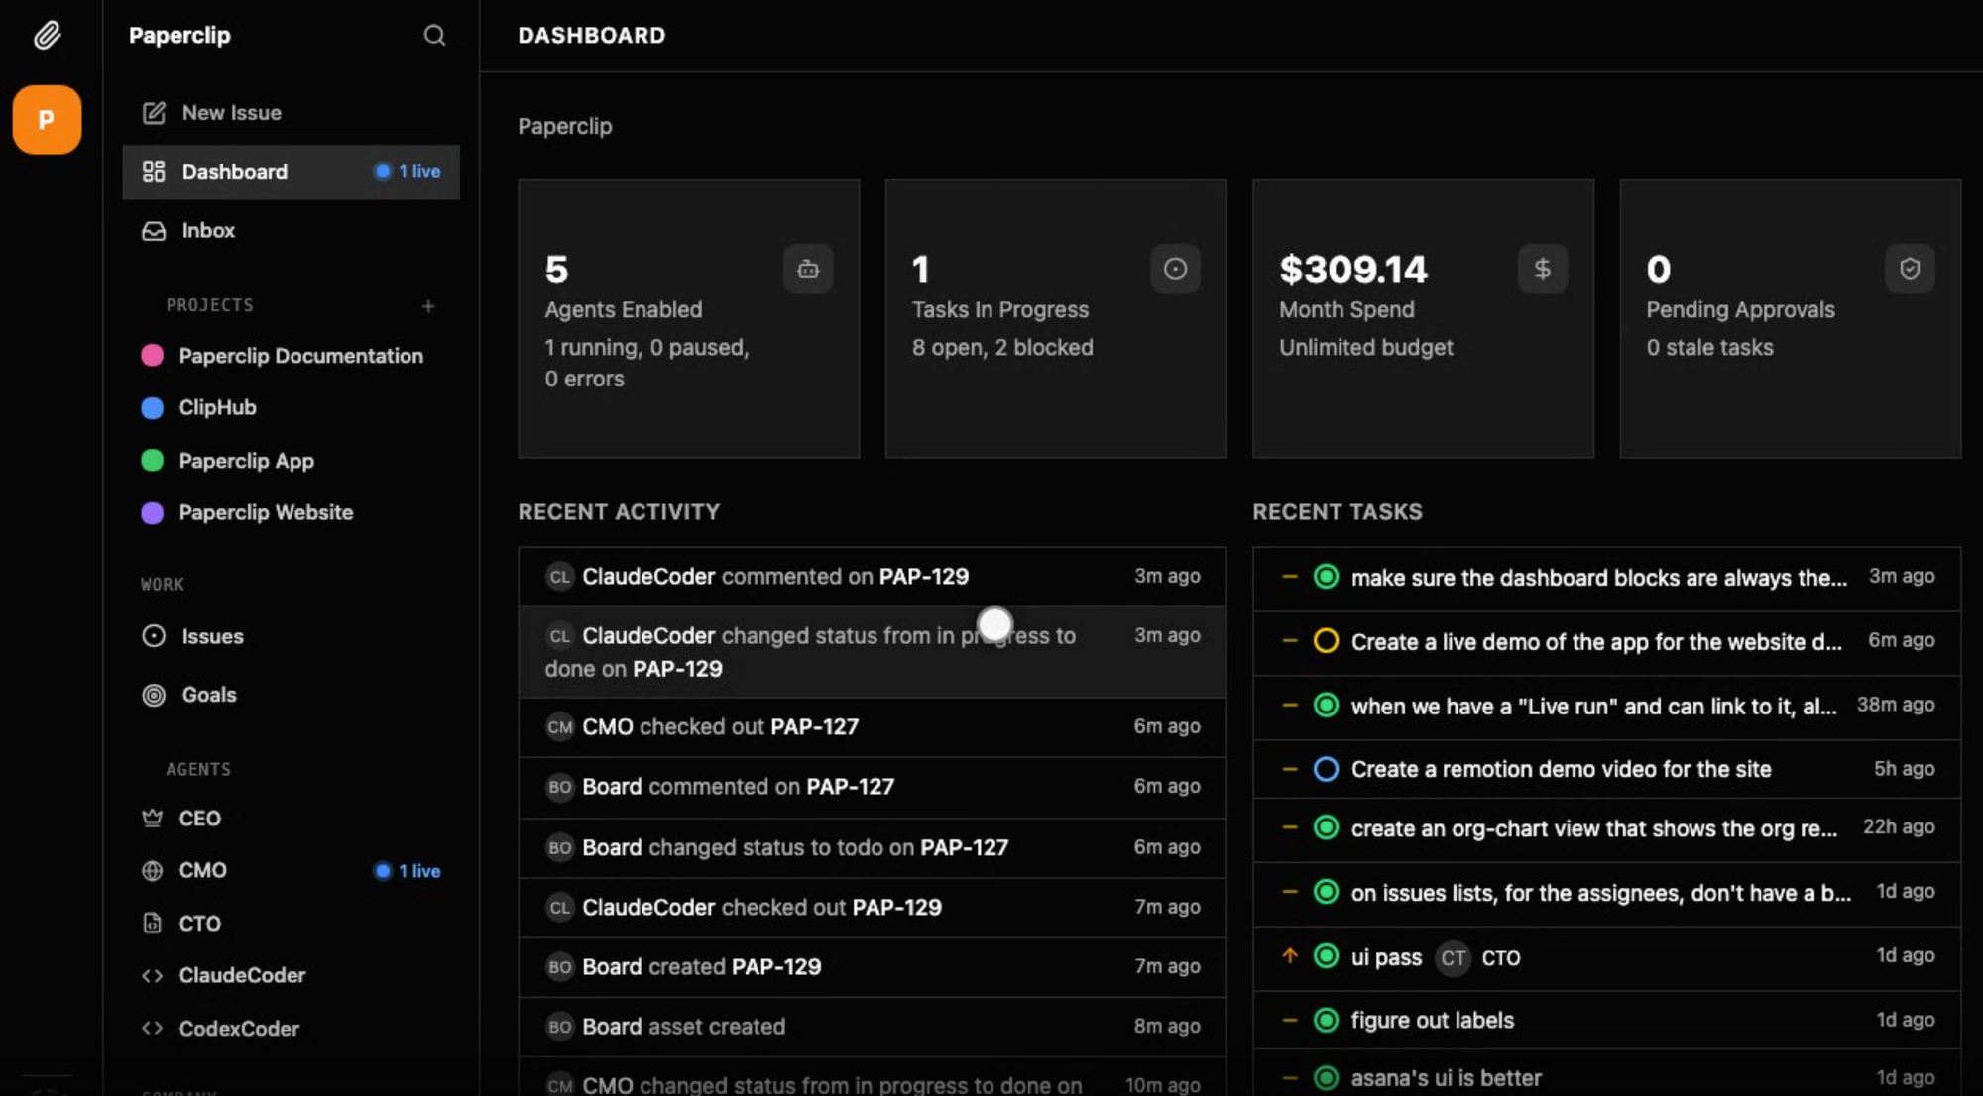Open priority dash on 'figure out labels' task
1983x1096 pixels.
coord(1289,1020)
